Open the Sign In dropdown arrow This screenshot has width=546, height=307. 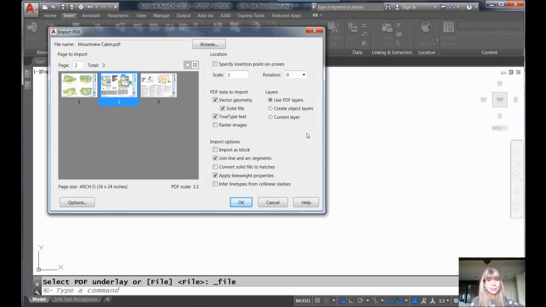coord(435,7)
